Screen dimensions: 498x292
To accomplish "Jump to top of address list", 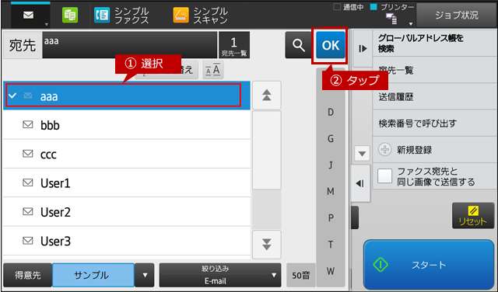I will click(x=267, y=95).
